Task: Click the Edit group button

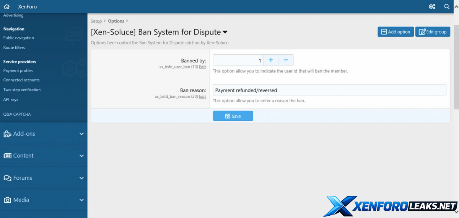Action: (433, 32)
